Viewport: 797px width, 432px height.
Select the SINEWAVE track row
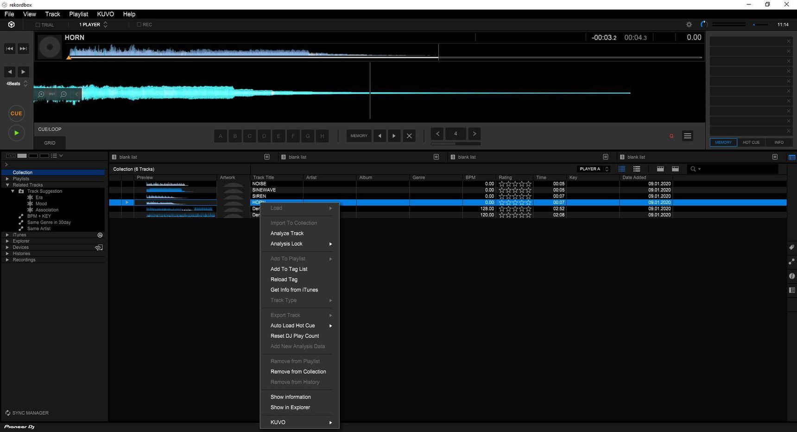[448, 190]
